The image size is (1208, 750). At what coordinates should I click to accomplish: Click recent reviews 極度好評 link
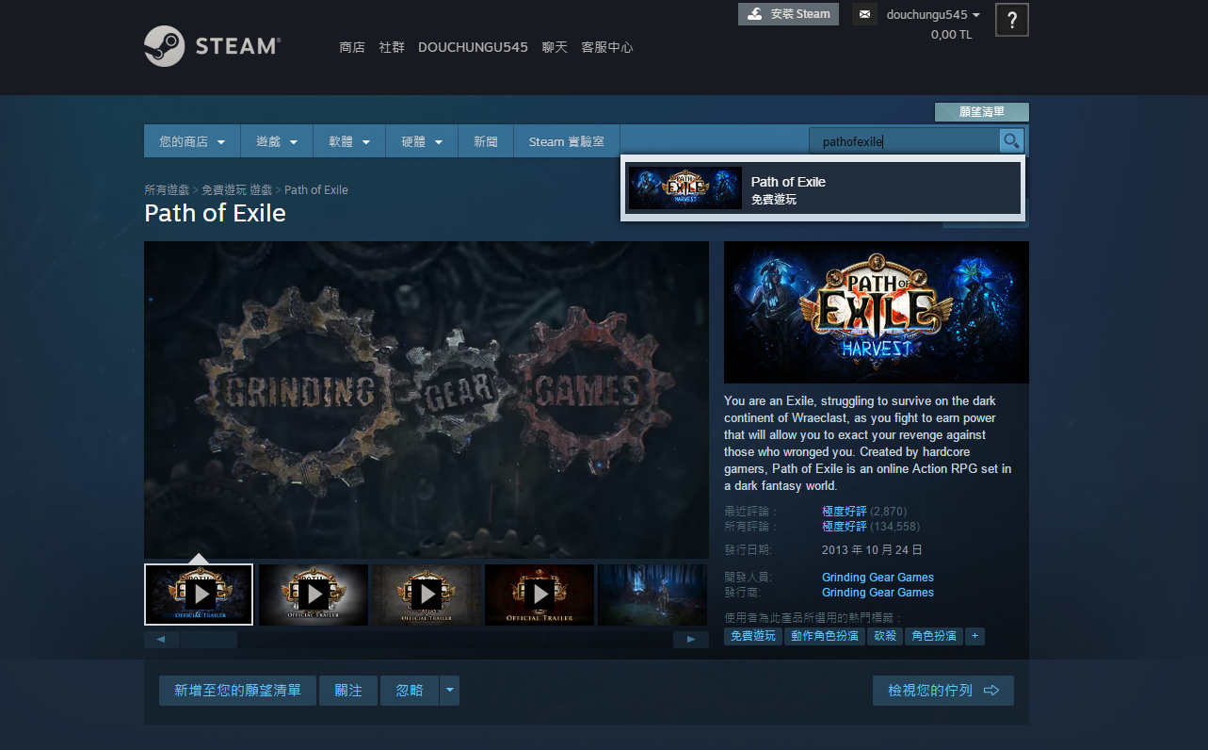[845, 512]
